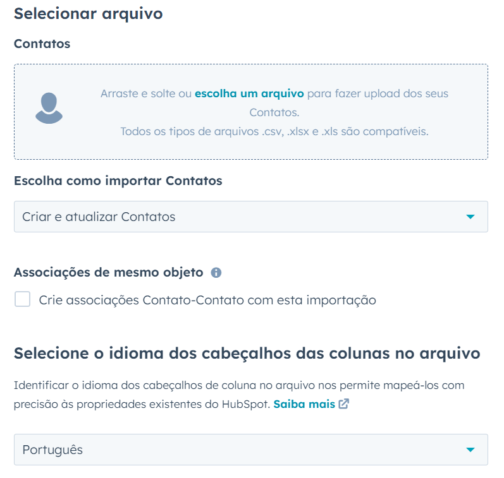This screenshot has width=504, height=478.
Task: Click the contact silhouette icon in upload area
Action: tap(49, 108)
